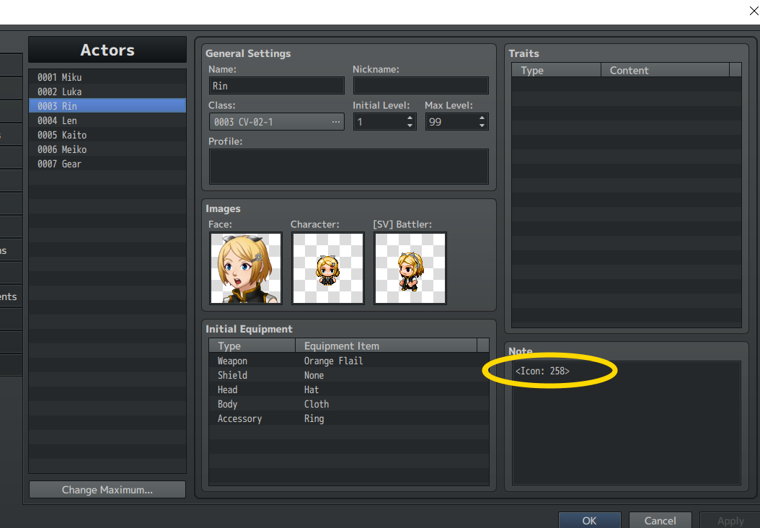Edit the Name field containing Rin

point(276,86)
